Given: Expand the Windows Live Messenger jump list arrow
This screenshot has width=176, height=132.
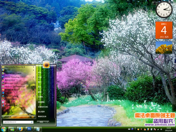Looking at the screenshot, I should click(x=33, y=87).
